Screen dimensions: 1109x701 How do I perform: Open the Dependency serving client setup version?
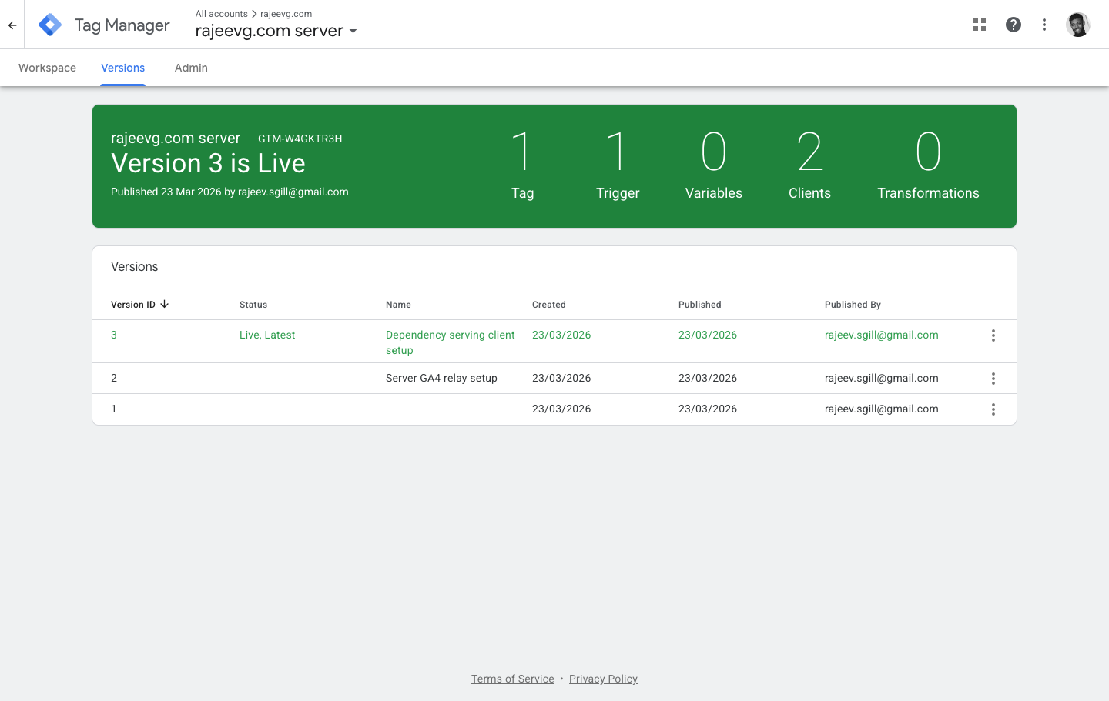pos(450,342)
